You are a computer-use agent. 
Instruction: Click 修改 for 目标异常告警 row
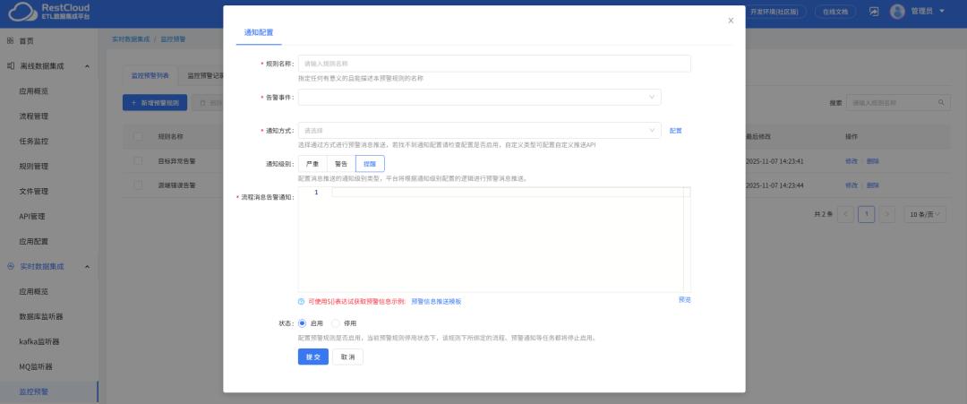tap(851, 161)
